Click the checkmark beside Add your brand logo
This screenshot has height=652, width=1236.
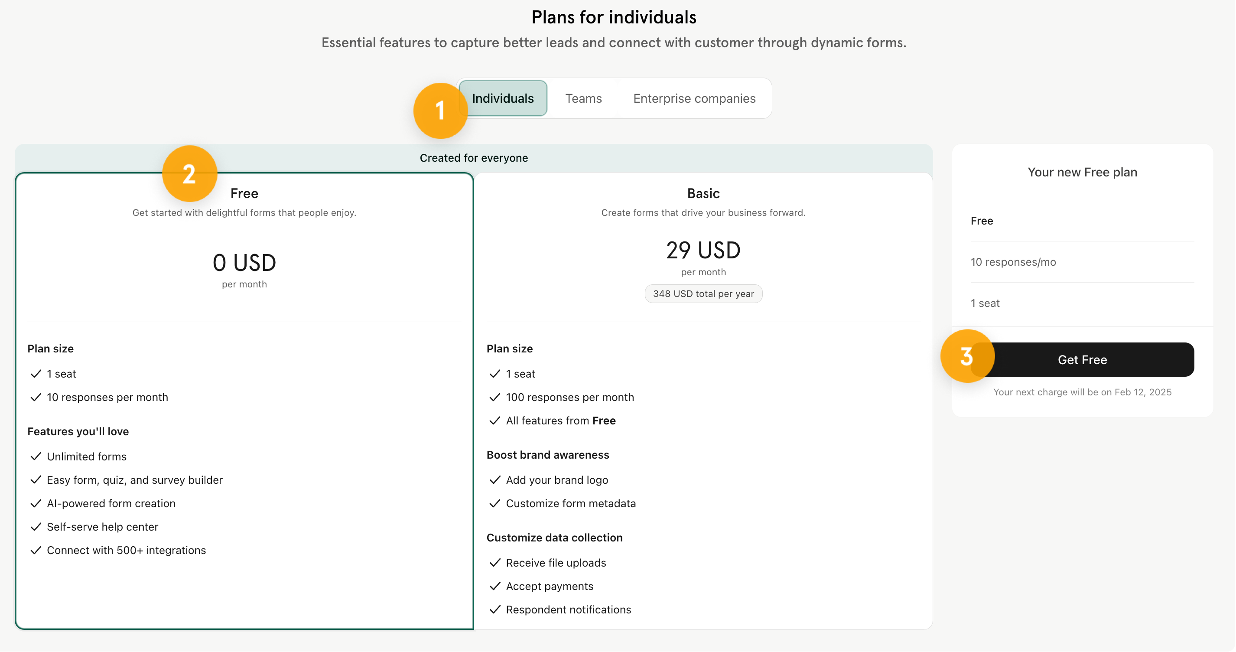(494, 479)
